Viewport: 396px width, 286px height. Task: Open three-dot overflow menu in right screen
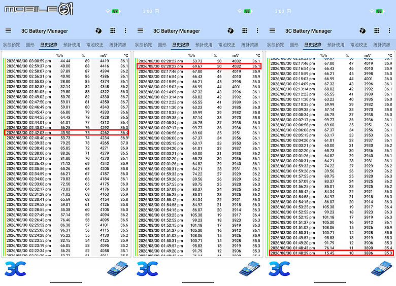pyautogui.click(x=389, y=31)
